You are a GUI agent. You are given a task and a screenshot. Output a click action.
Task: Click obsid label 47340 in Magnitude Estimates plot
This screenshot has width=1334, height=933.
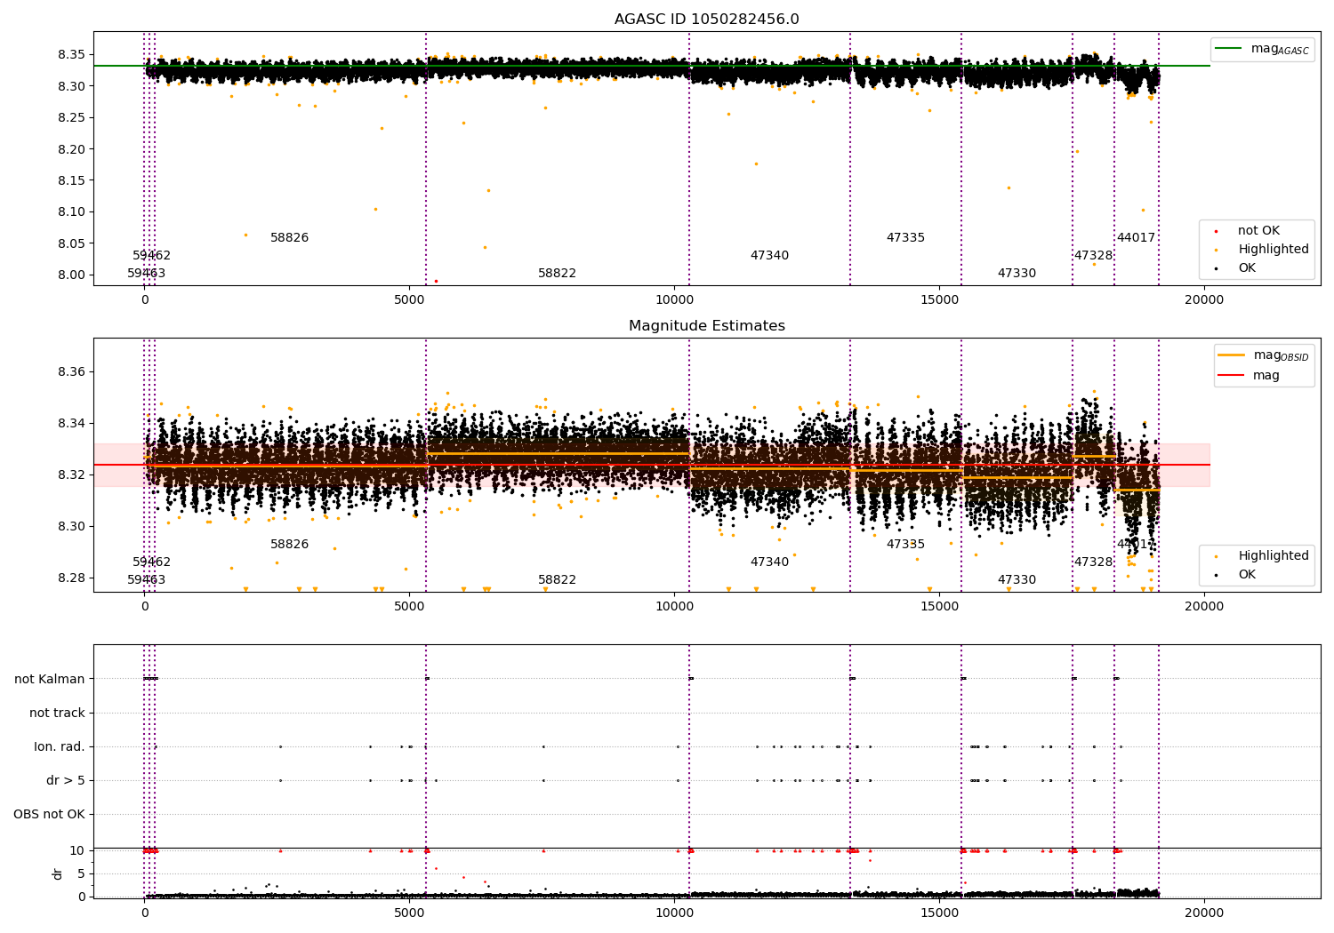pyautogui.click(x=769, y=562)
